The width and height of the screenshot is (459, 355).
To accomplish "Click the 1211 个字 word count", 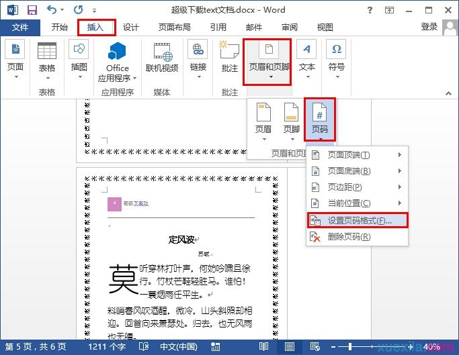I will tap(107, 347).
